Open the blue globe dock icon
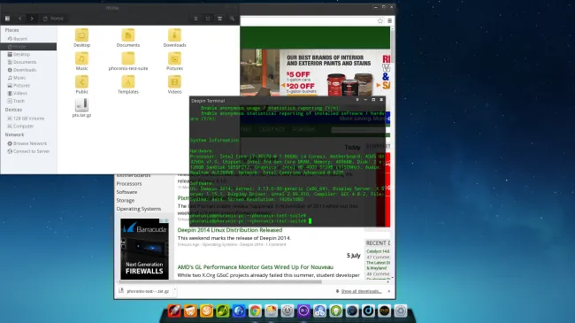The image size is (575, 323). [239, 311]
